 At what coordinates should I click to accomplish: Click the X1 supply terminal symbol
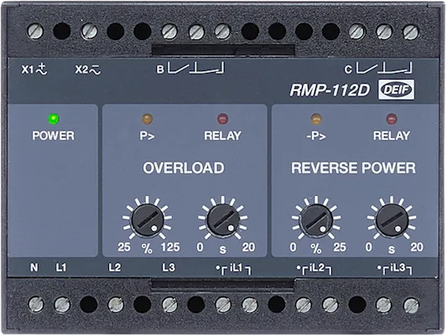pos(34,70)
